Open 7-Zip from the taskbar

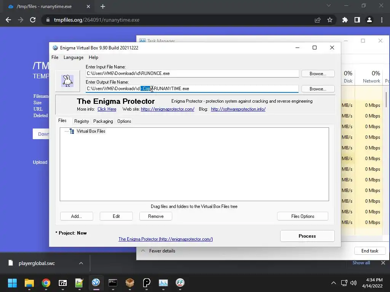pos(63,282)
